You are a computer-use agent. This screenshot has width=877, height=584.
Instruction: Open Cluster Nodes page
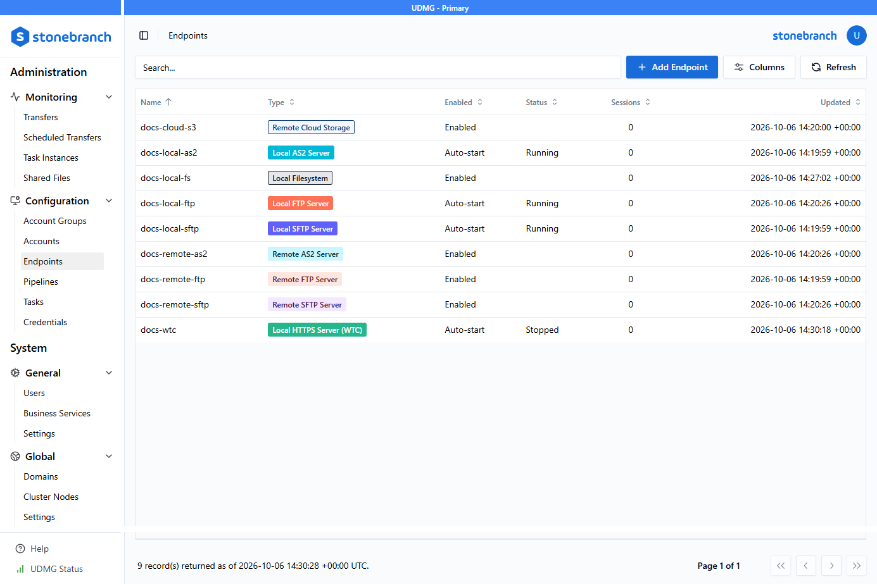(x=51, y=497)
